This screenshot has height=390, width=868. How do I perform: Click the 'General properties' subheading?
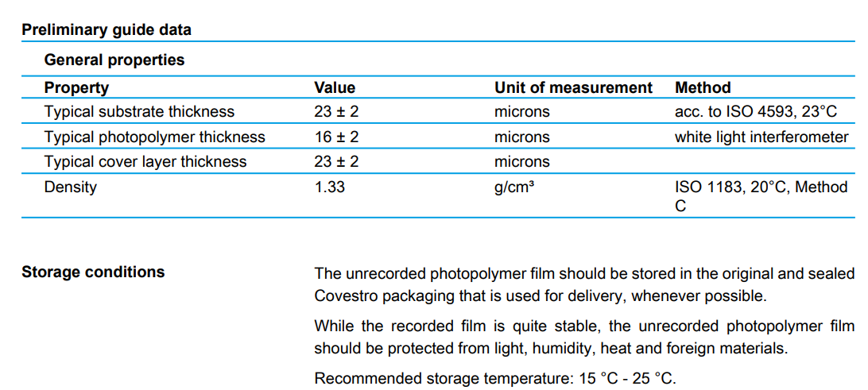[114, 60]
